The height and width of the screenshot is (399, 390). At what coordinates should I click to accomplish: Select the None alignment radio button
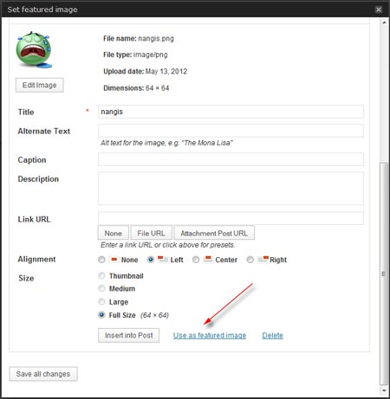pyautogui.click(x=101, y=260)
